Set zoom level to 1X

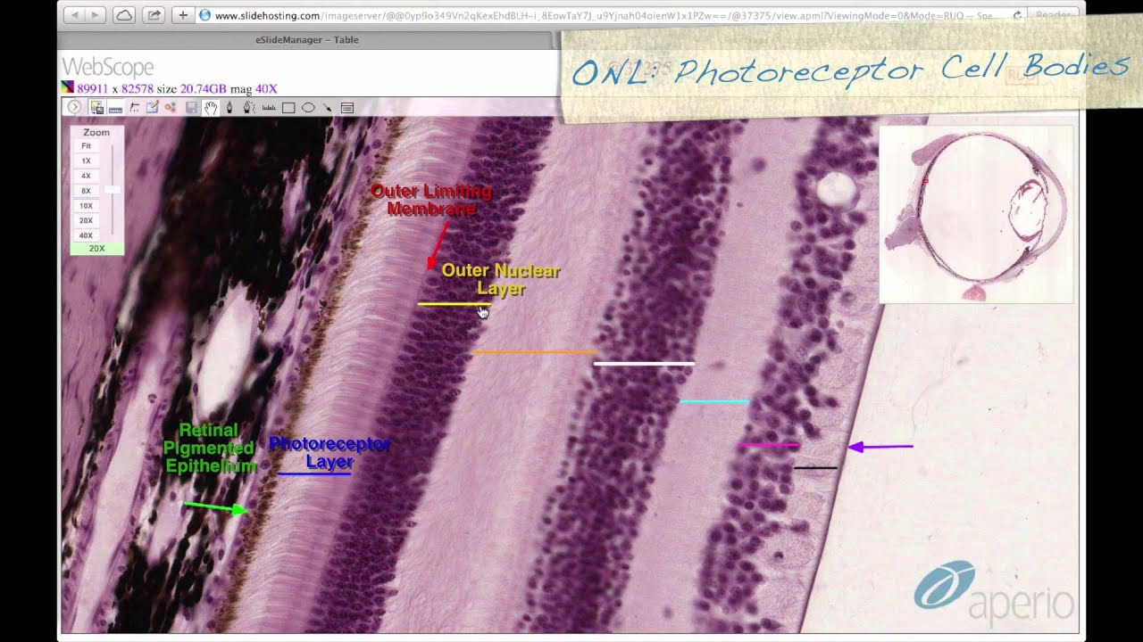pos(87,161)
